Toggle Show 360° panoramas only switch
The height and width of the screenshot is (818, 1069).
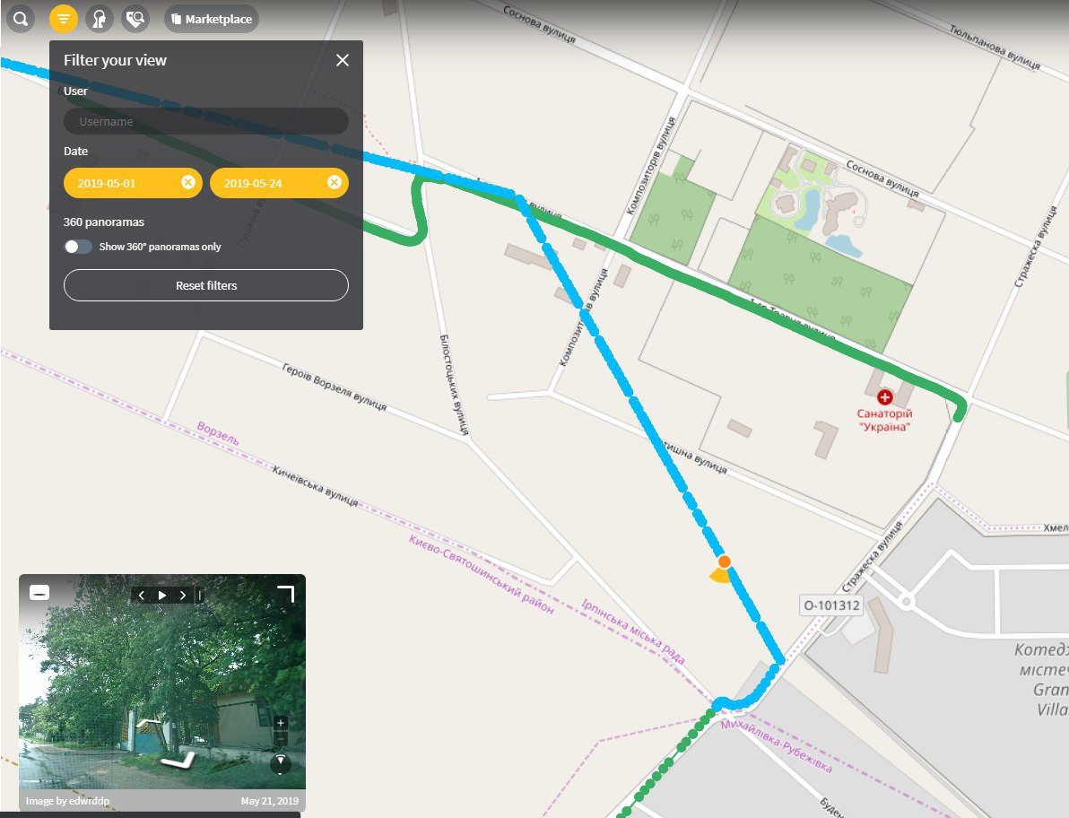78,247
